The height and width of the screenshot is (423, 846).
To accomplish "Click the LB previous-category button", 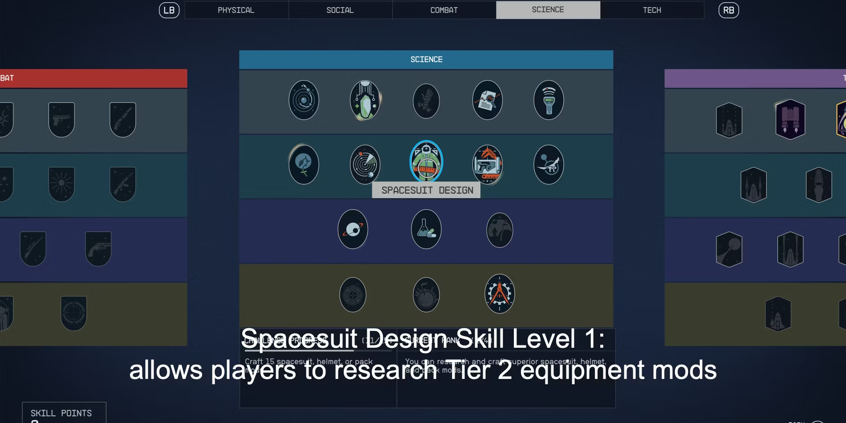I will pos(169,10).
